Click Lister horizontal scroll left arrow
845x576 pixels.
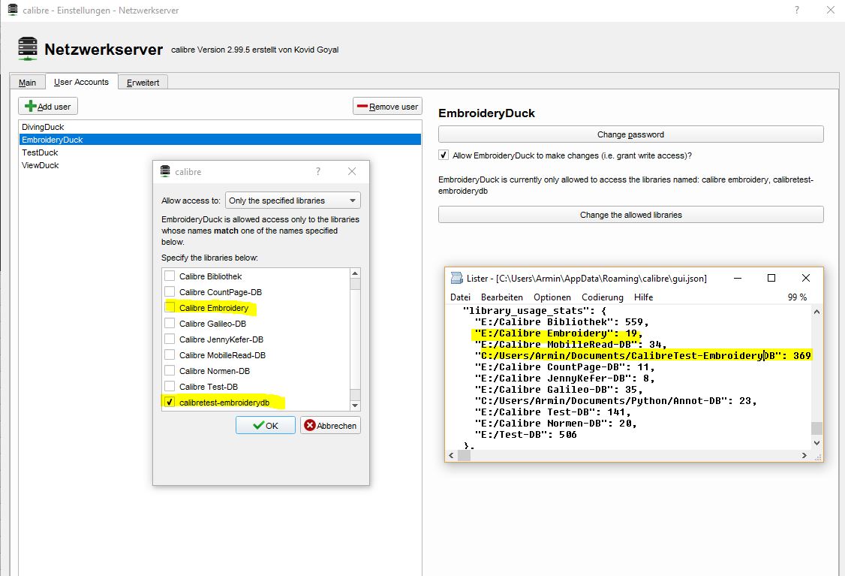click(452, 456)
